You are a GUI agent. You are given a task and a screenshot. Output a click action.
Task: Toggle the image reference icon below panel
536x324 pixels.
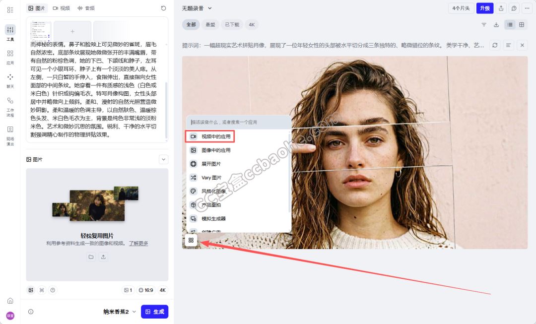coord(31,290)
